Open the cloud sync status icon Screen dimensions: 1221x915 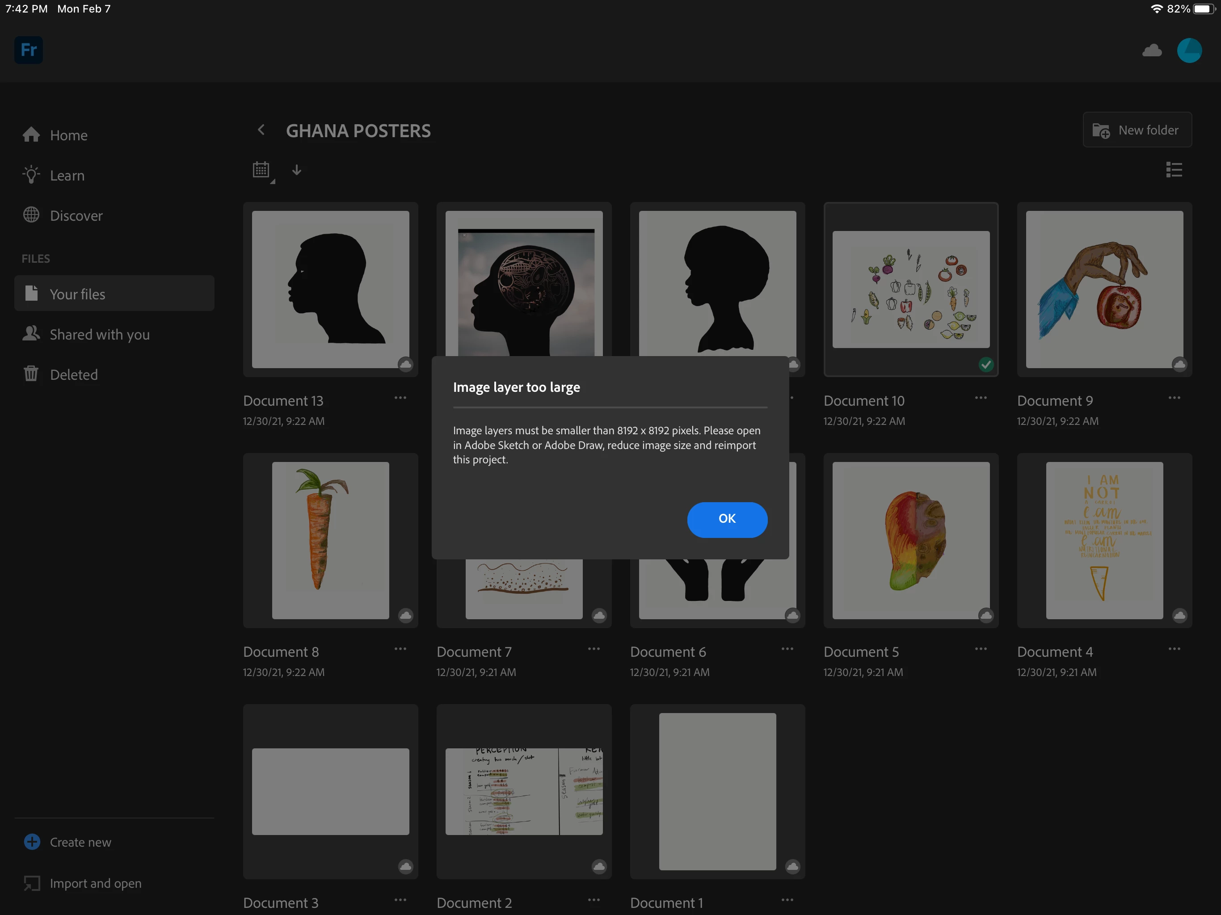click(x=1151, y=51)
